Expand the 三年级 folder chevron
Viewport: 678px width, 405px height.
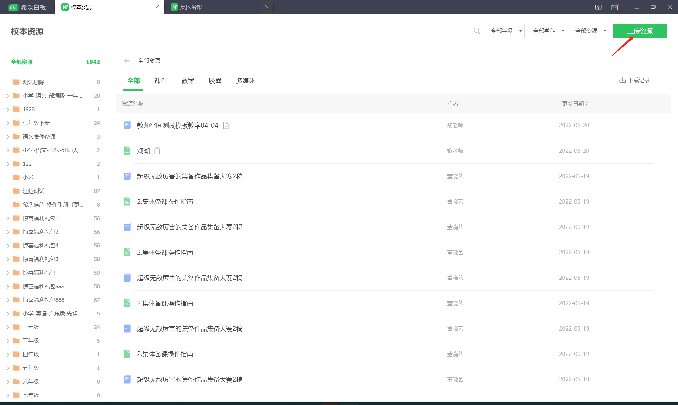click(x=8, y=341)
